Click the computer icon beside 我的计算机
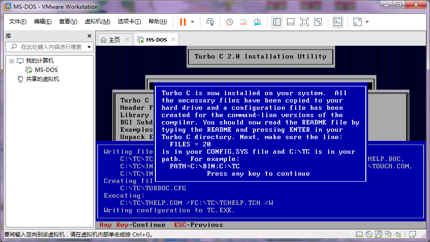The width and height of the screenshot is (430, 242). tap(20, 61)
